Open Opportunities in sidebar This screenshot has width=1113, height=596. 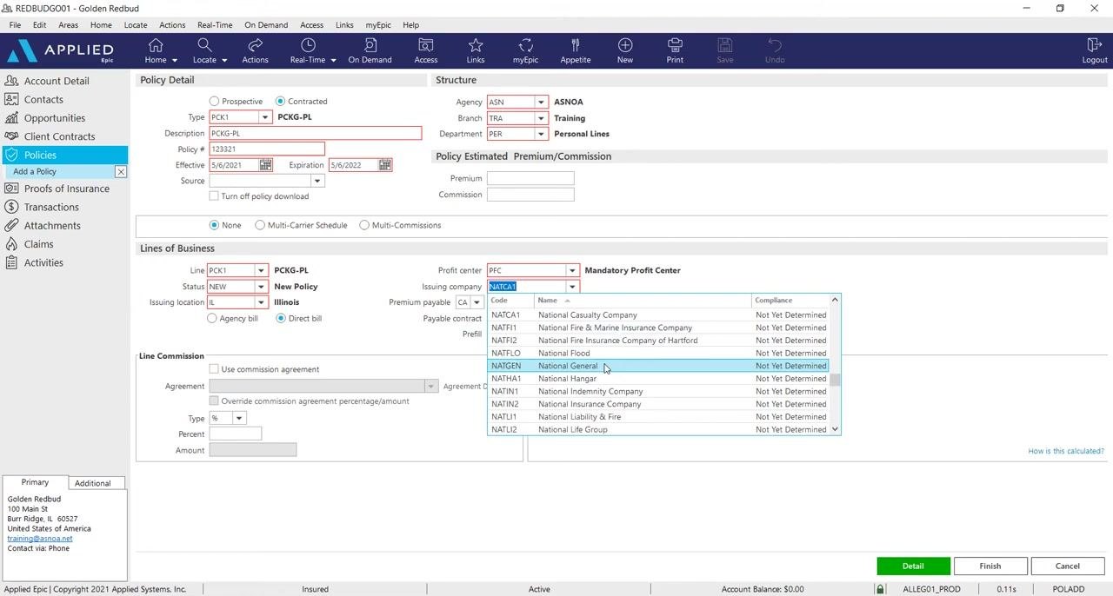[x=55, y=118]
